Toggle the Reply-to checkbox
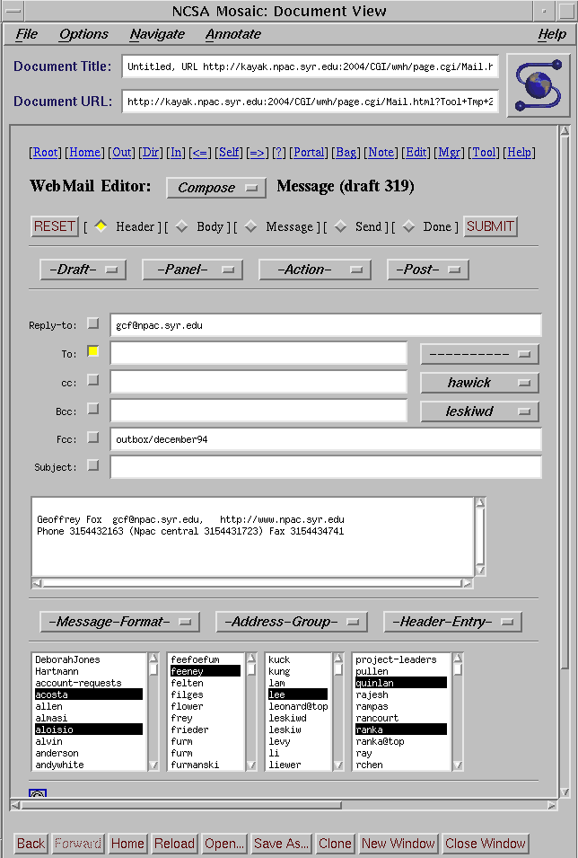The height and width of the screenshot is (858, 578). tap(93, 323)
